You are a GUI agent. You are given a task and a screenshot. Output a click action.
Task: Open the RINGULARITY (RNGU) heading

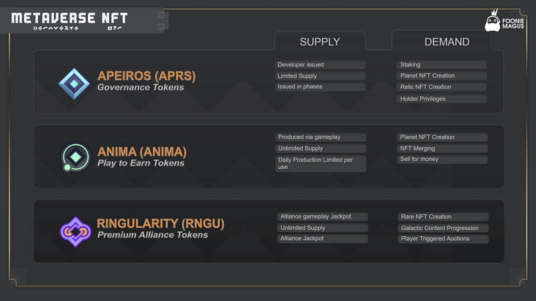point(161,223)
